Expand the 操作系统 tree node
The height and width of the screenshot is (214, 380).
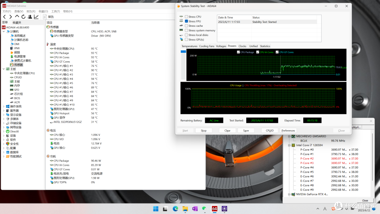pyautogui.click(x=4, y=106)
